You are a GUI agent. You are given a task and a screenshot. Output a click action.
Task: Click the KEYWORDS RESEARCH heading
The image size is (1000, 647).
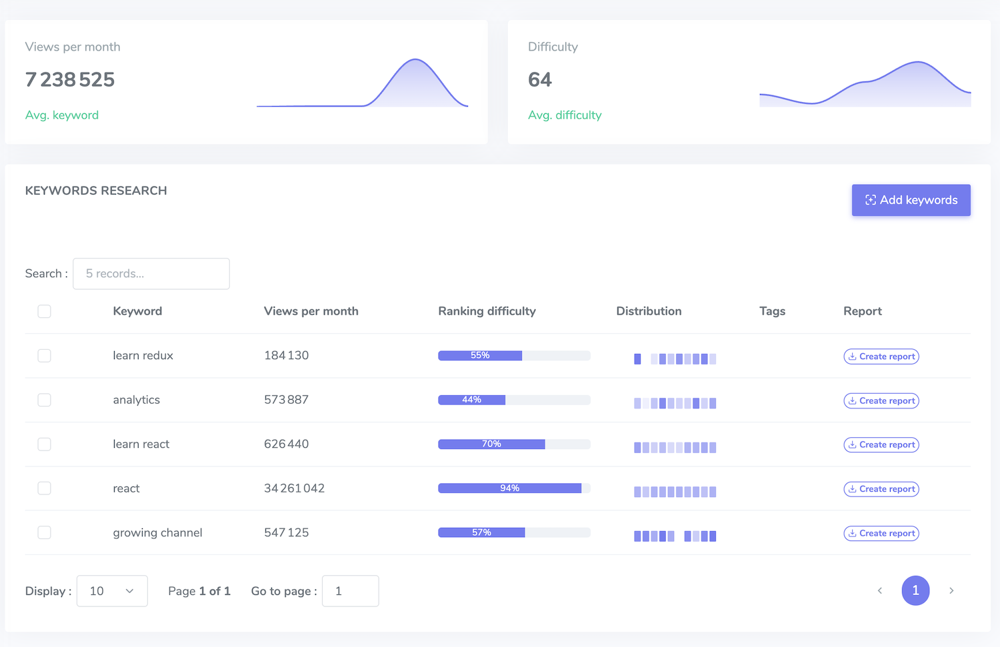(96, 191)
